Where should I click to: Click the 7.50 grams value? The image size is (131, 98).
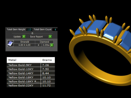46,69
